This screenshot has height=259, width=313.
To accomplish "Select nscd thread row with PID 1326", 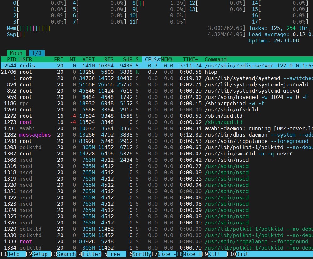I will pyautogui.click(x=156, y=223).
